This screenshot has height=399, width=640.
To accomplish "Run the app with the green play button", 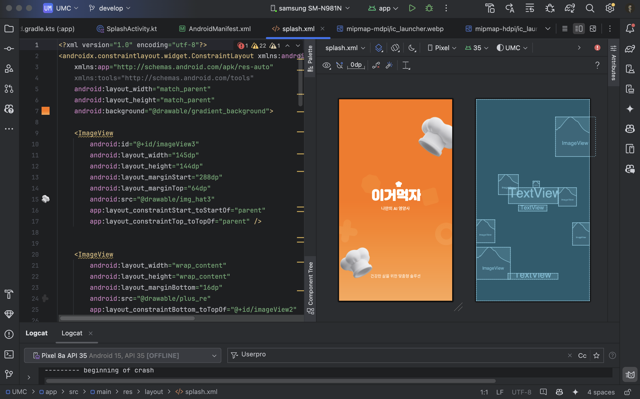I will click(x=412, y=8).
